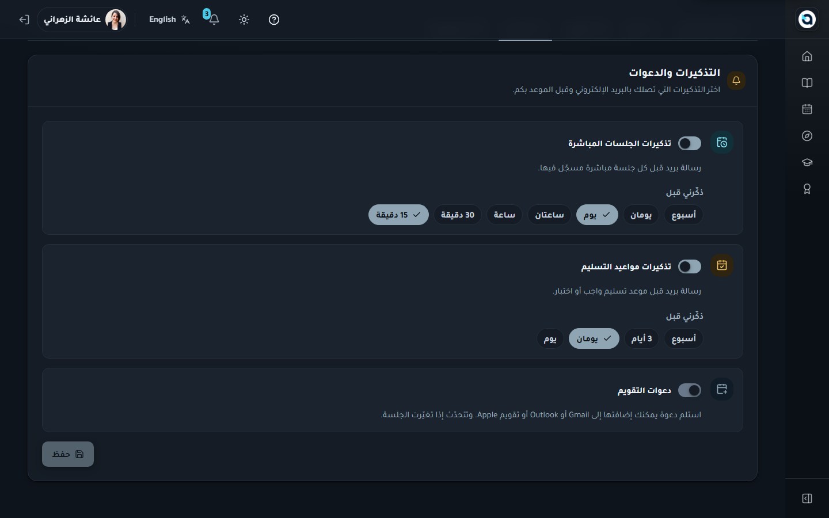Click the user avatar photo
Viewport: 829px width, 518px height.
click(116, 20)
